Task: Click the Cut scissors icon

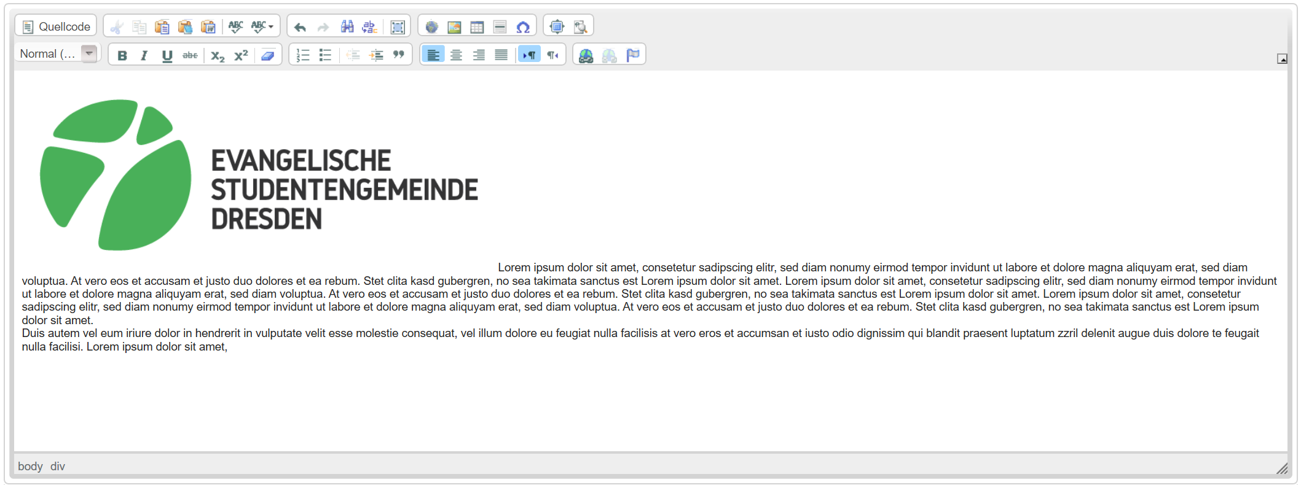Action: [x=116, y=26]
